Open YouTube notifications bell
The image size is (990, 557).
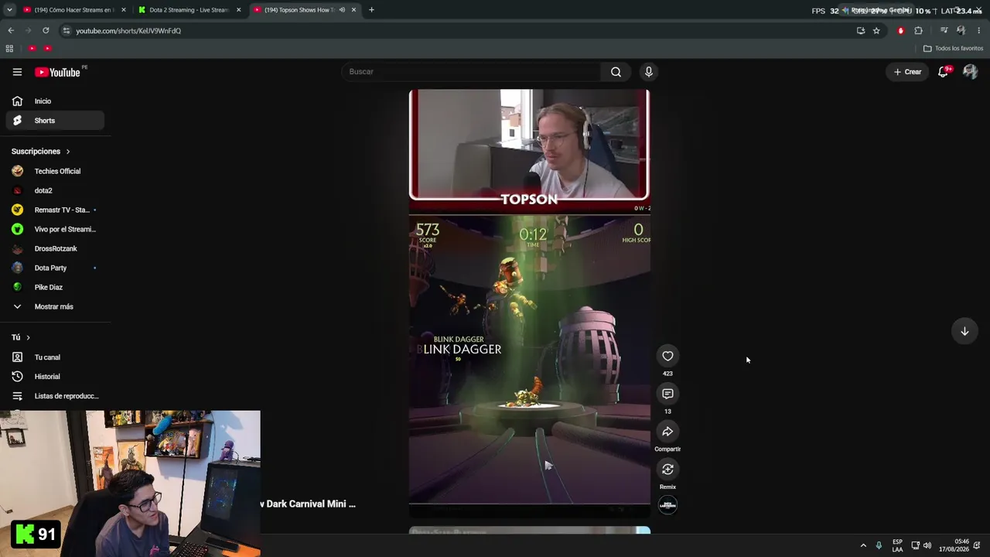943,72
